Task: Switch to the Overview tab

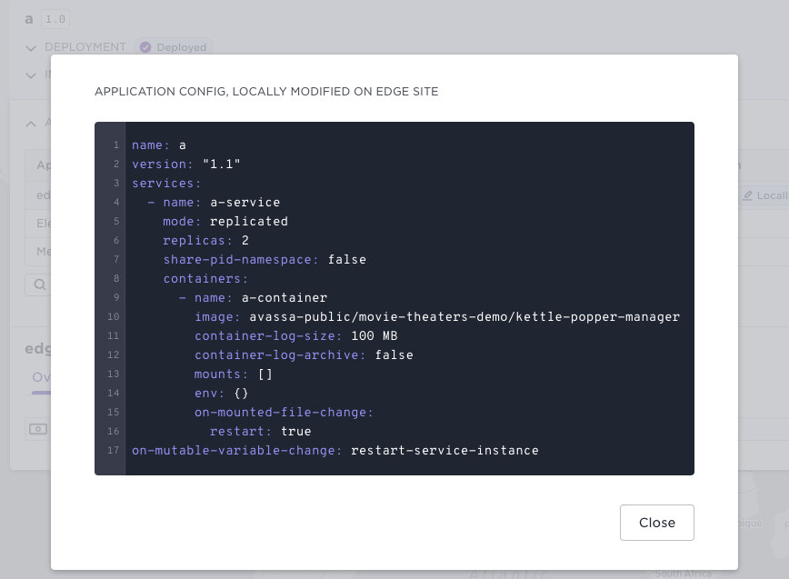Action: [x=41, y=377]
